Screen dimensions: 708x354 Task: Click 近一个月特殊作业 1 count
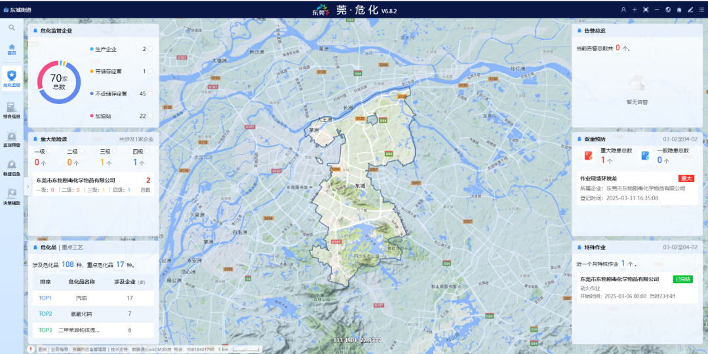coord(623,263)
